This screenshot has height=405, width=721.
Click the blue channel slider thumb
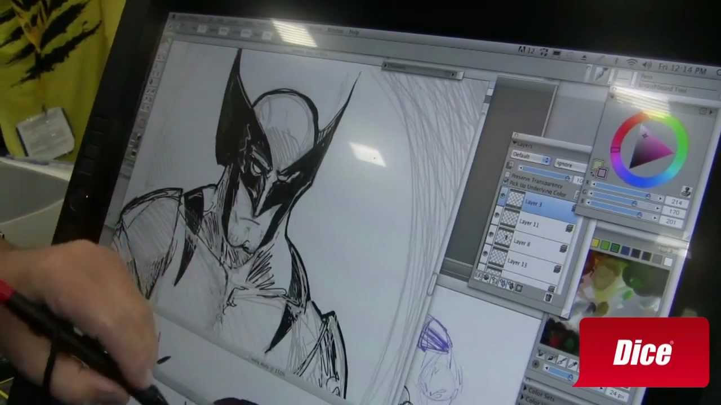point(639,214)
